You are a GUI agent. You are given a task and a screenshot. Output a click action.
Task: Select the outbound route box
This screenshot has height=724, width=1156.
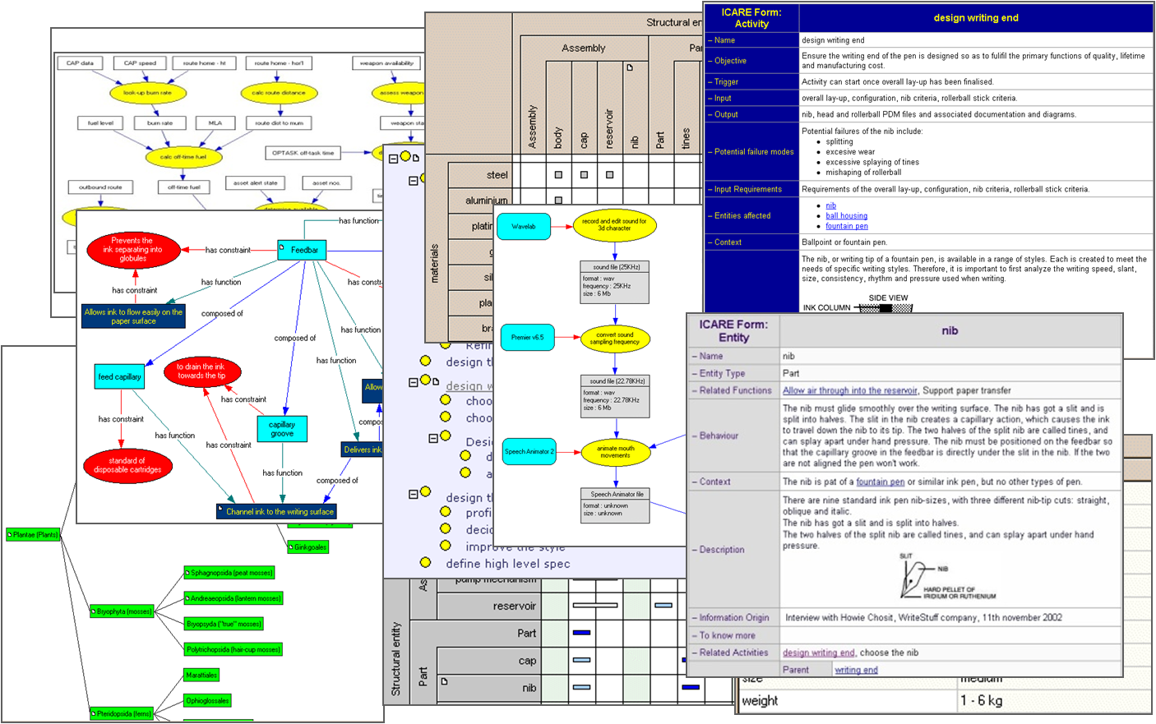click(x=100, y=187)
